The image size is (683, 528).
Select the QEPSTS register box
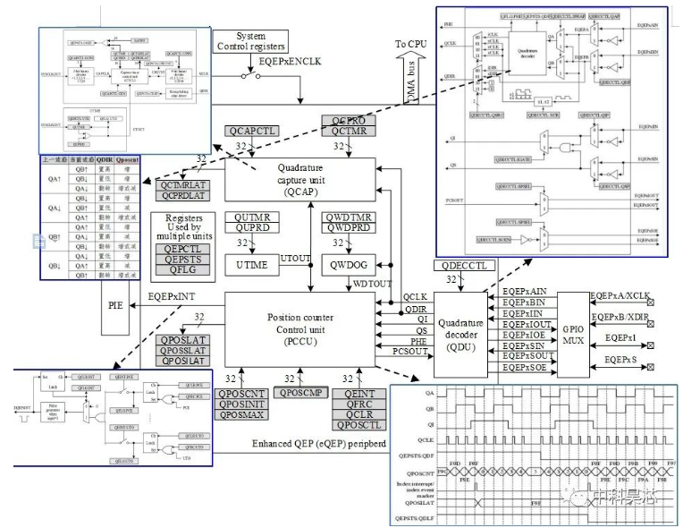pos(183,260)
